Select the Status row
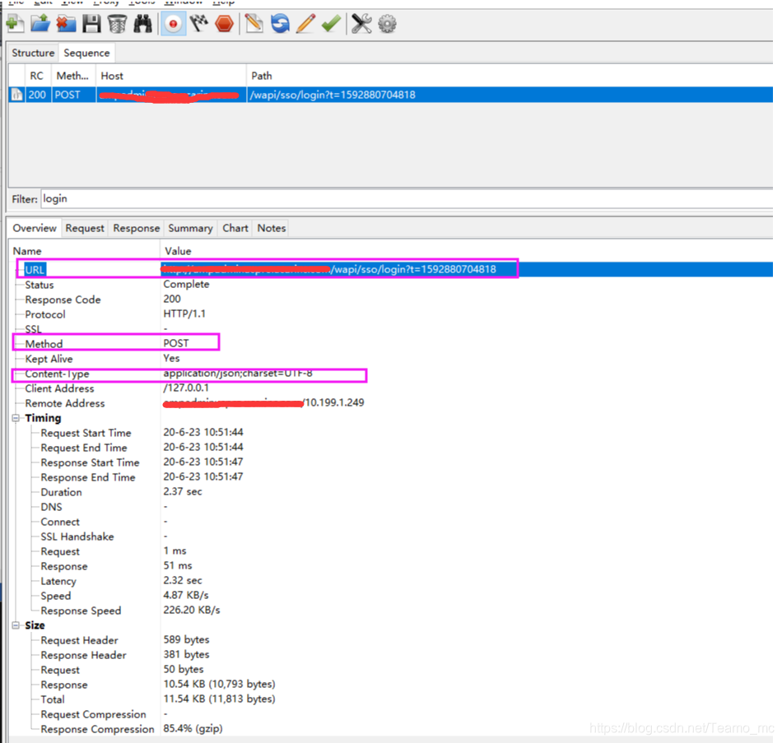782x743 pixels. (391, 285)
